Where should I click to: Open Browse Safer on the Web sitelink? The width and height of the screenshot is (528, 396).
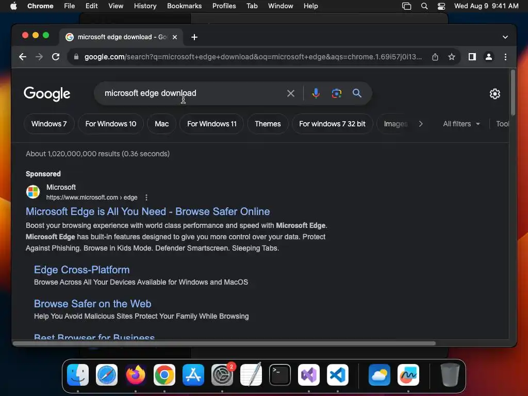(93, 304)
